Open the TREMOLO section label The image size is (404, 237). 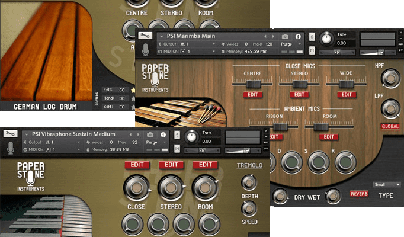pyautogui.click(x=249, y=165)
